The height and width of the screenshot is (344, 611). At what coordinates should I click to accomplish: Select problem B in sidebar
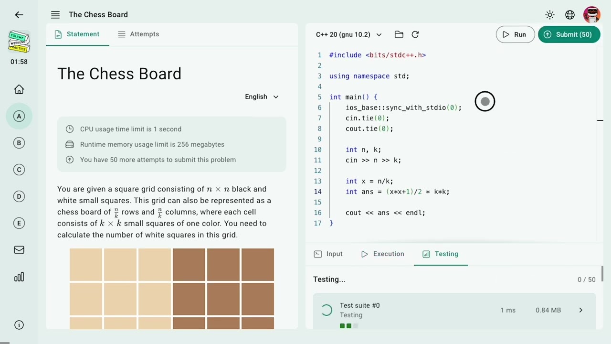pos(19,143)
